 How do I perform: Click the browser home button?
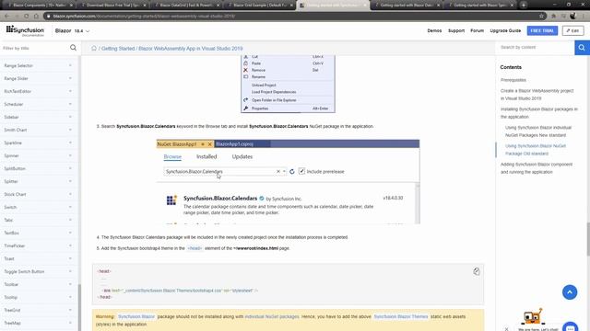pos(36,17)
